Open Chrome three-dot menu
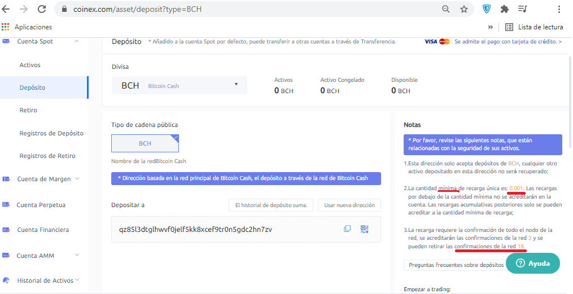The image size is (573, 294). [x=559, y=10]
